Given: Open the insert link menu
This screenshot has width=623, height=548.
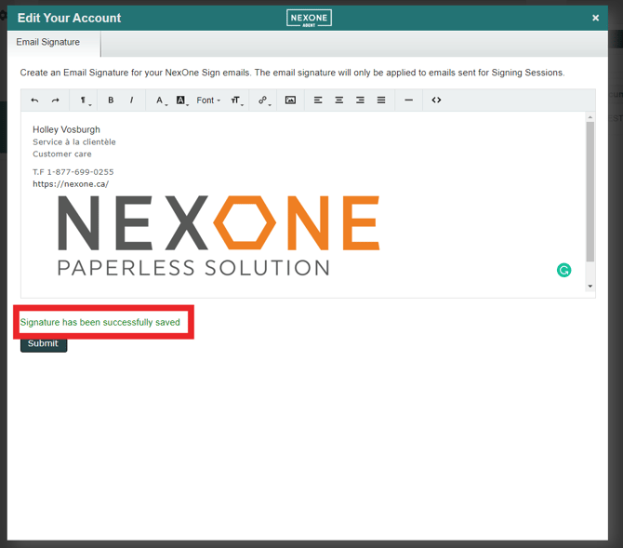Looking at the screenshot, I should (x=264, y=100).
